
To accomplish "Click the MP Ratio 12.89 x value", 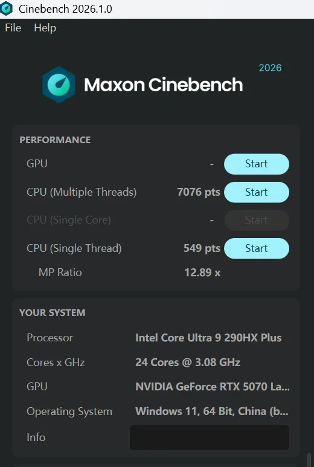I will [202, 272].
